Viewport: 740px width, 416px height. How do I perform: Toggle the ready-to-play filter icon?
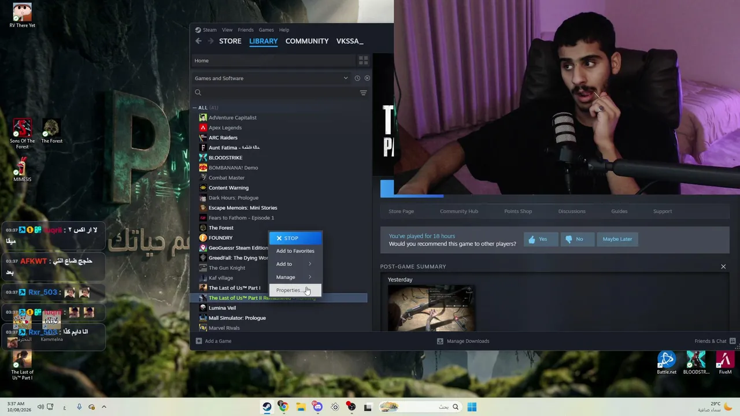367,78
